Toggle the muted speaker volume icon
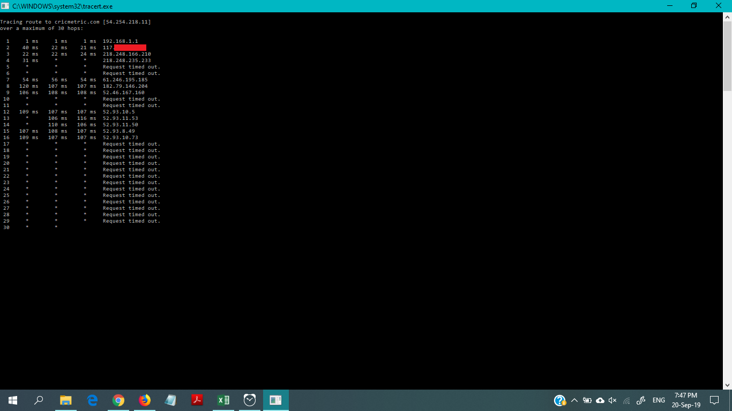Image resolution: width=732 pixels, height=411 pixels. (x=613, y=400)
